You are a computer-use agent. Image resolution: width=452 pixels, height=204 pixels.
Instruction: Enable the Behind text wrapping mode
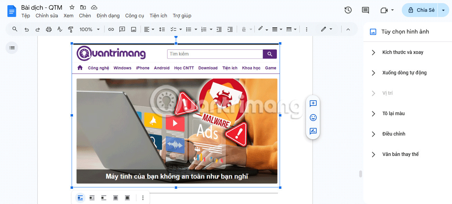click(115, 197)
